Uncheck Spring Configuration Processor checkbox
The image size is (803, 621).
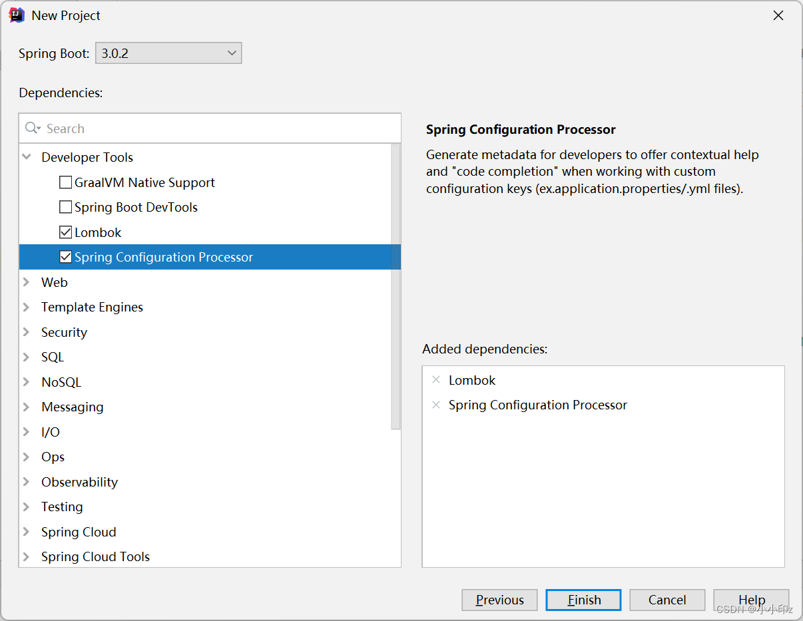(x=65, y=257)
